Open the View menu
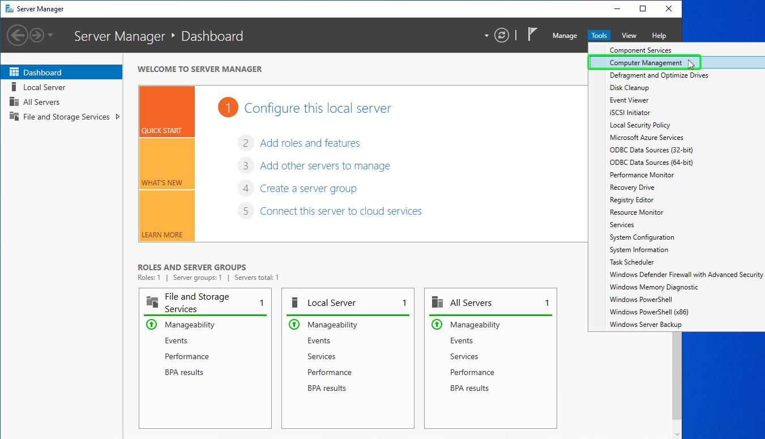The width and height of the screenshot is (765, 439). (x=629, y=36)
